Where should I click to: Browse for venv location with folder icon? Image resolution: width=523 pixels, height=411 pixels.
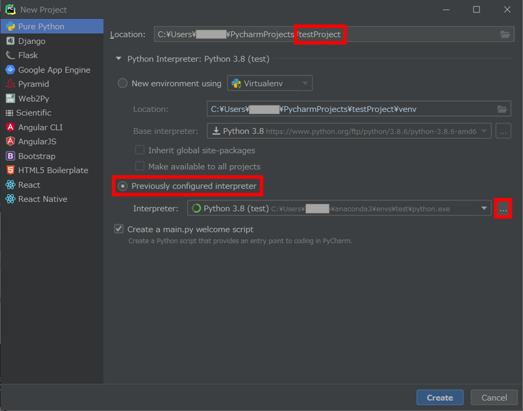click(x=502, y=109)
